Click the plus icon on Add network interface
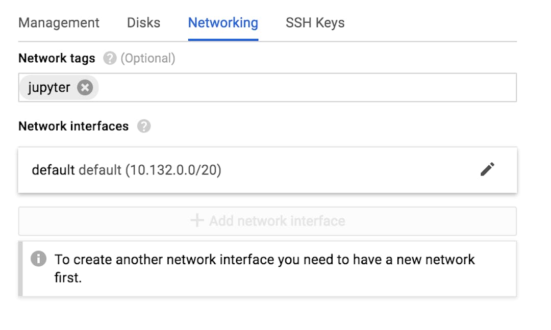 195,221
